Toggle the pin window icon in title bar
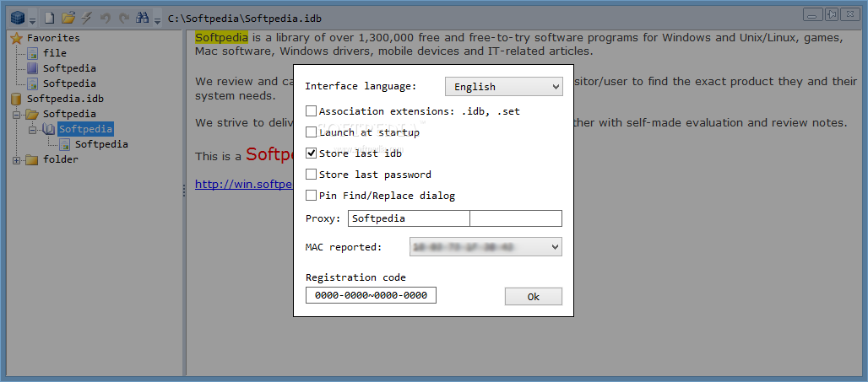The height and width of the screenshot is (382, 868). [x=832, y=15]
